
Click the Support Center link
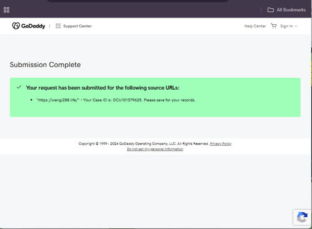pyautogui.click(x=77, y=26)
